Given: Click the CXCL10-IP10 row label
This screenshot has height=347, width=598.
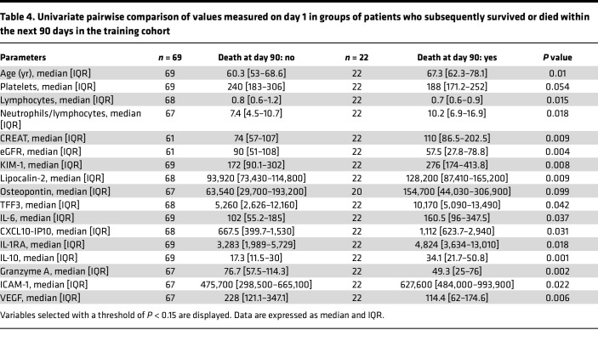Looking at the screenshot, I should pyautogui.click(x=55, y=231).
